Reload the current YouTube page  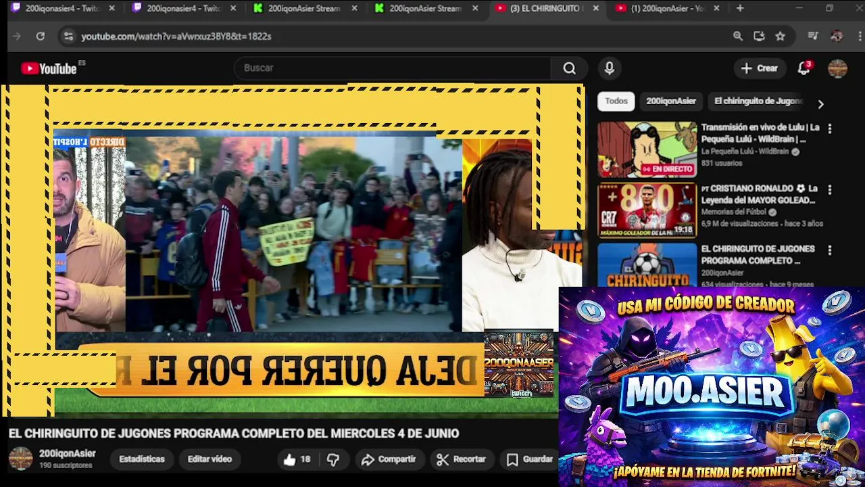pos(41,37)
